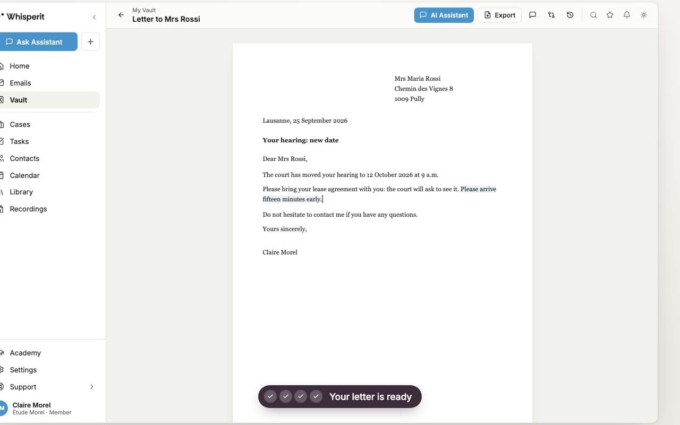This screenshot has width=680, height=425.
Task: Click the date line Lausanne, 25 September 2026
Action: point(305,121)
